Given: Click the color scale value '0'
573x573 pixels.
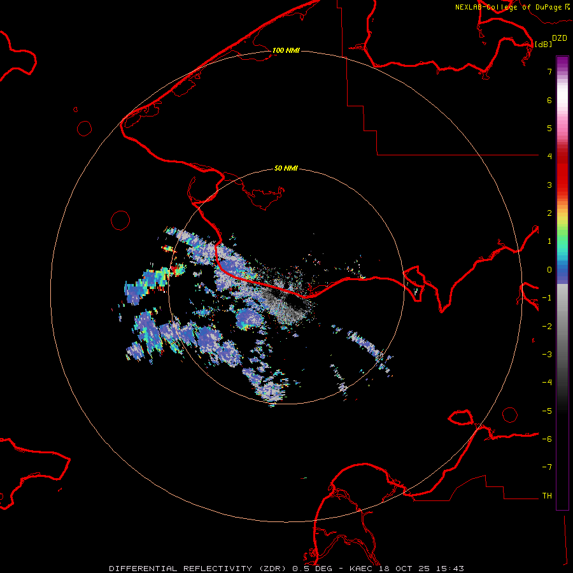Looking at the screenshot, I should [x=549, y=270].
